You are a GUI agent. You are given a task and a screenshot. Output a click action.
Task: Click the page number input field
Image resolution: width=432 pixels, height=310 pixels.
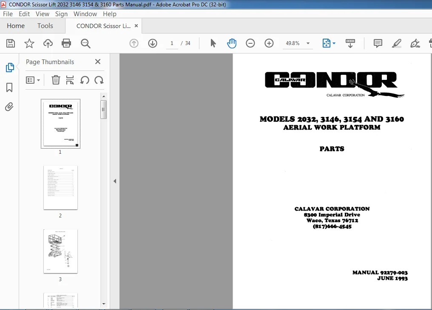tap(172, 43)
